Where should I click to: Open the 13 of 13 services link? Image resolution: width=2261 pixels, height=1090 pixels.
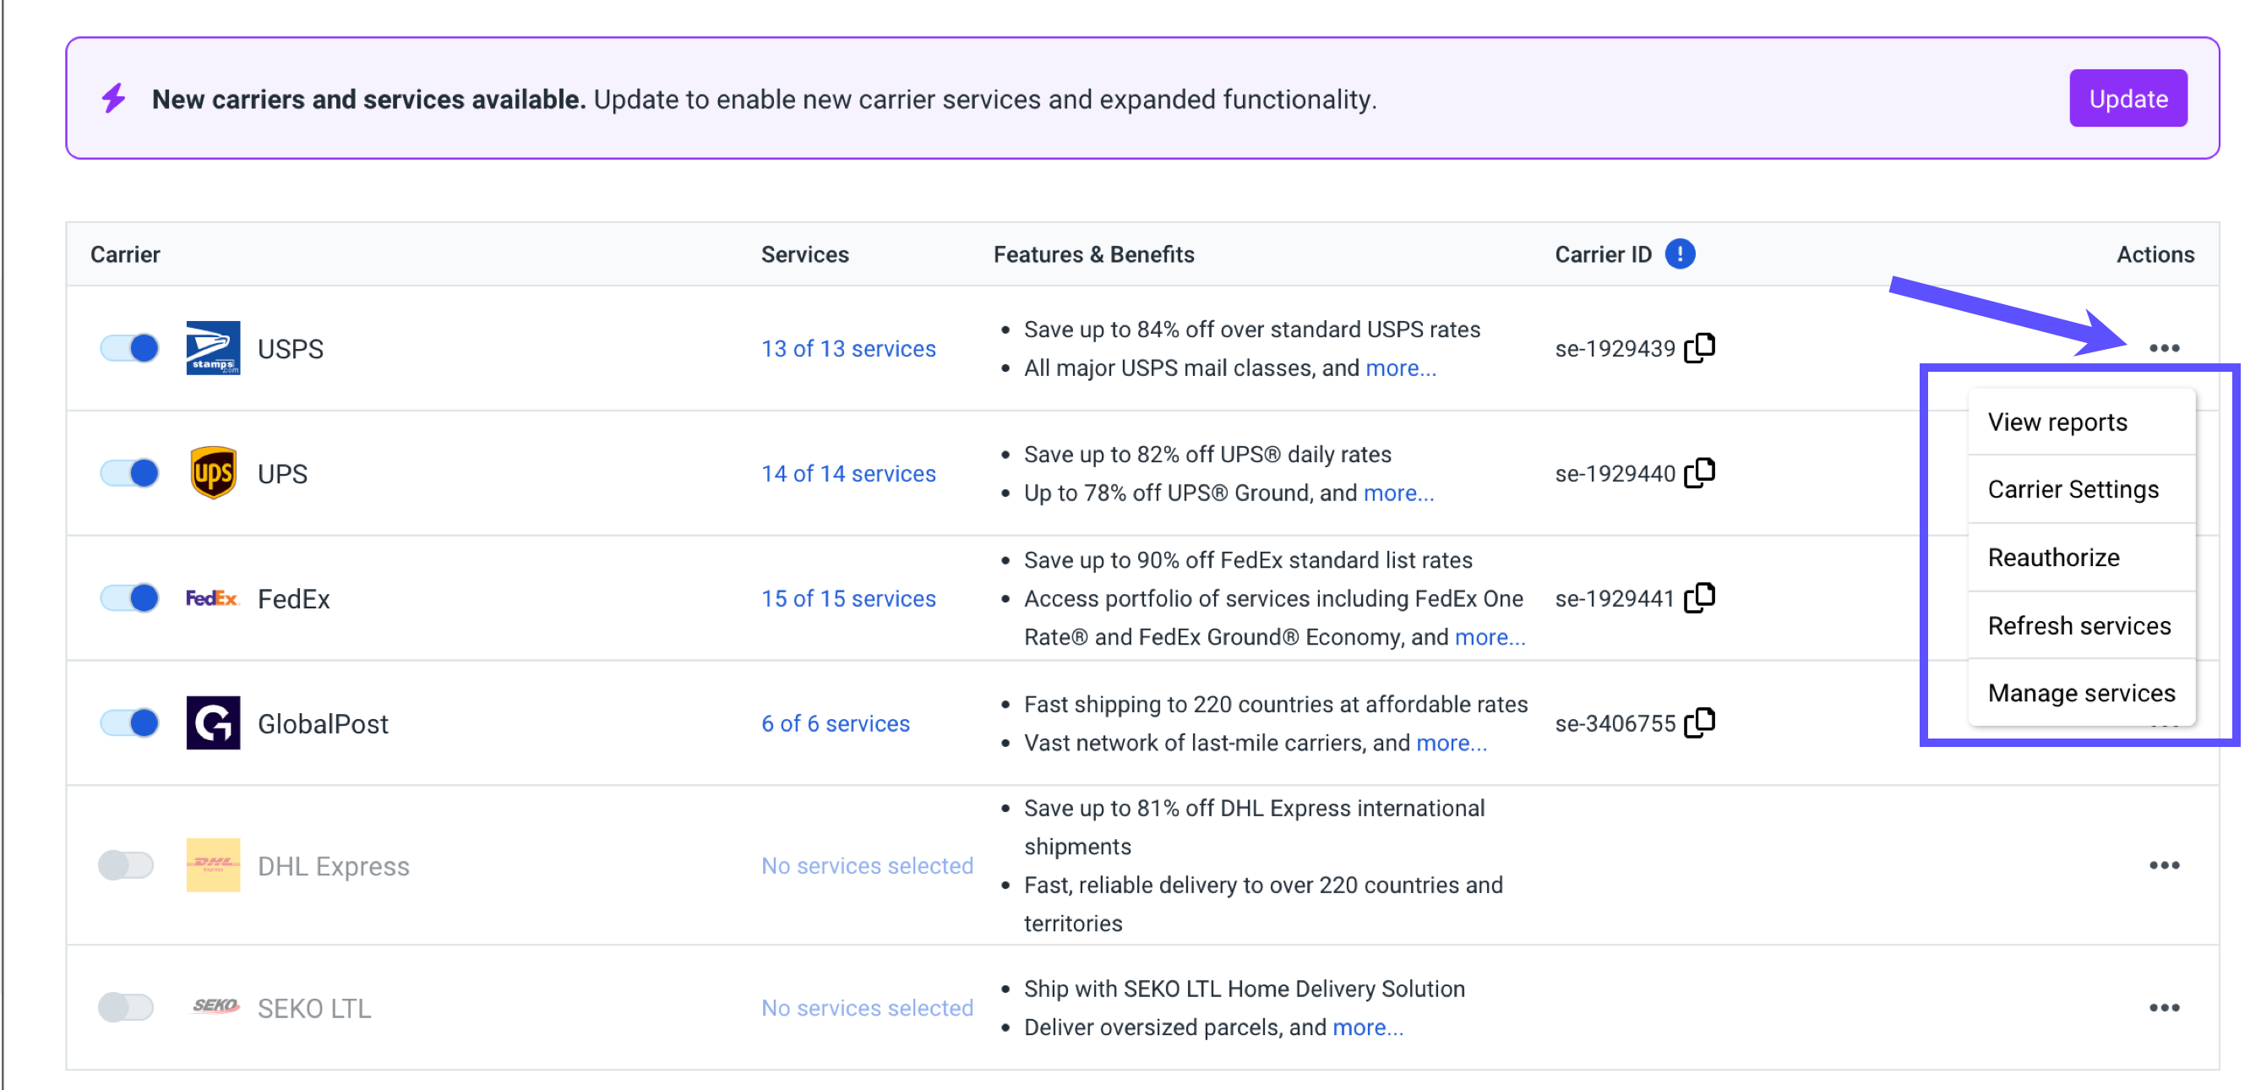[848, 347]
